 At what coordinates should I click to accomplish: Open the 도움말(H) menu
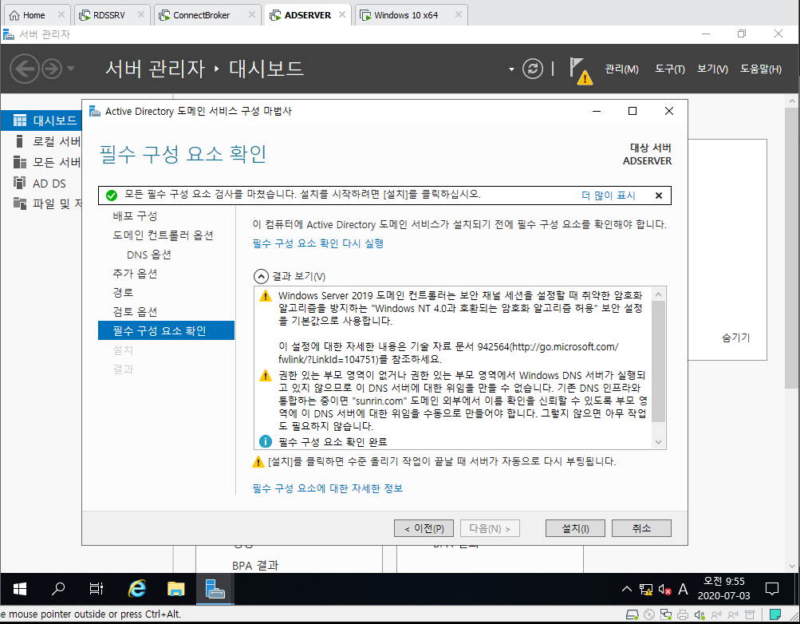761,69
